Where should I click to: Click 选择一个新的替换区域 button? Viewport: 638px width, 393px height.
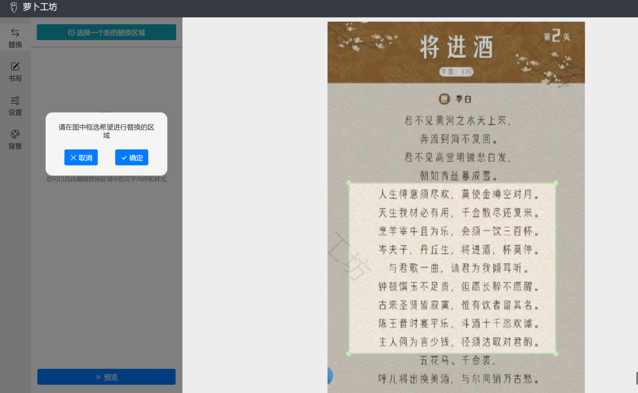coord(106,33)
